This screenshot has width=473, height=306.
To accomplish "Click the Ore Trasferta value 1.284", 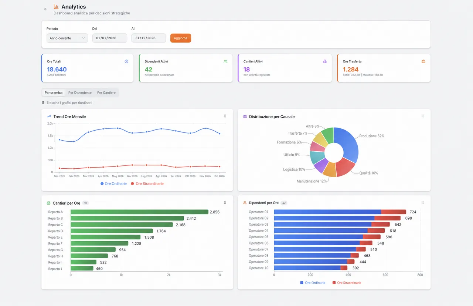I will pos(351,69).
